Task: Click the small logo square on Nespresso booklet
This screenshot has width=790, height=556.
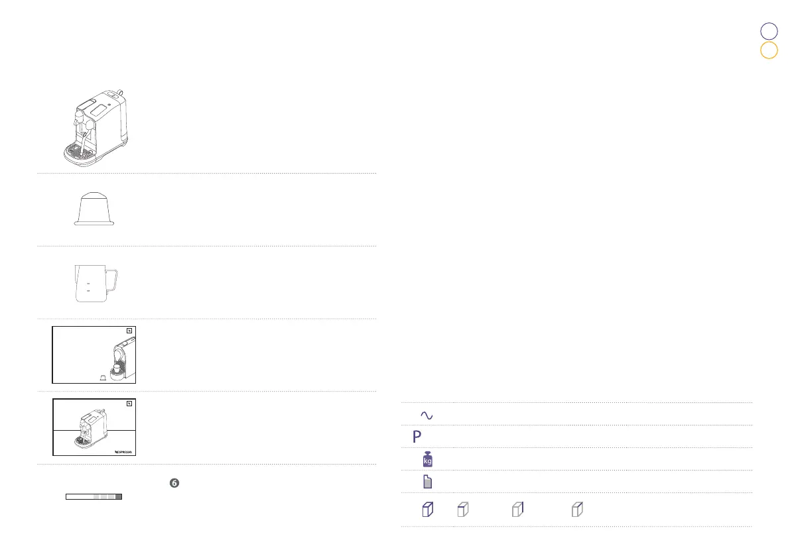Action: click(x=129, y=404)
